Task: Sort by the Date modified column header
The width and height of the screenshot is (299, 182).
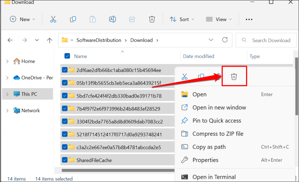Action: point(199,56)
